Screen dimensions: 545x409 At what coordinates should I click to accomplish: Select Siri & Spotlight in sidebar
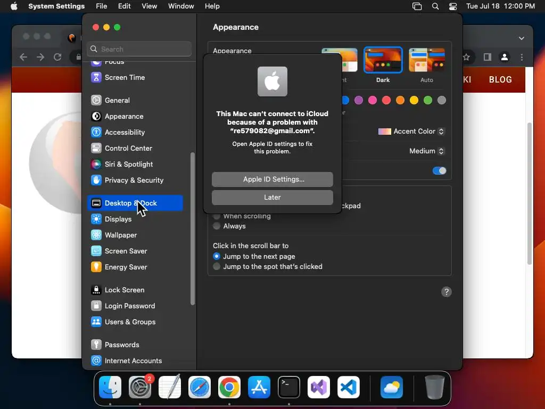(135, 164)
